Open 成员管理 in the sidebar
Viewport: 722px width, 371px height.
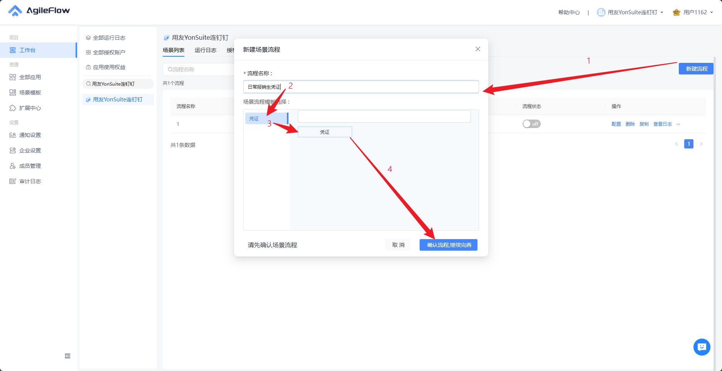click(x=30, y=166)
